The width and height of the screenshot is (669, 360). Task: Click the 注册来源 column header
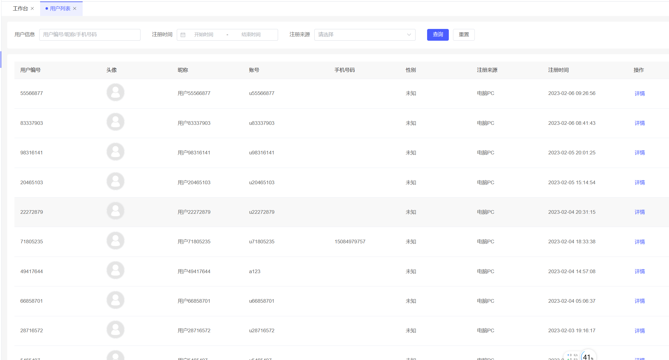(487, 70)
